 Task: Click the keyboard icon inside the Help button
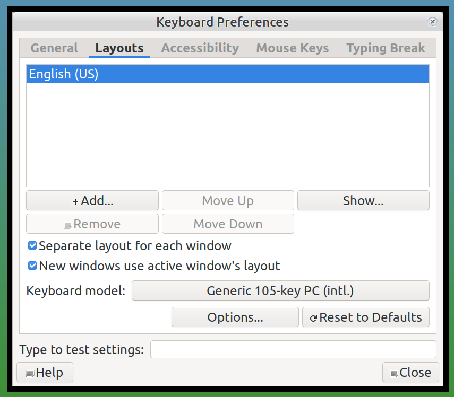point(30,372)
